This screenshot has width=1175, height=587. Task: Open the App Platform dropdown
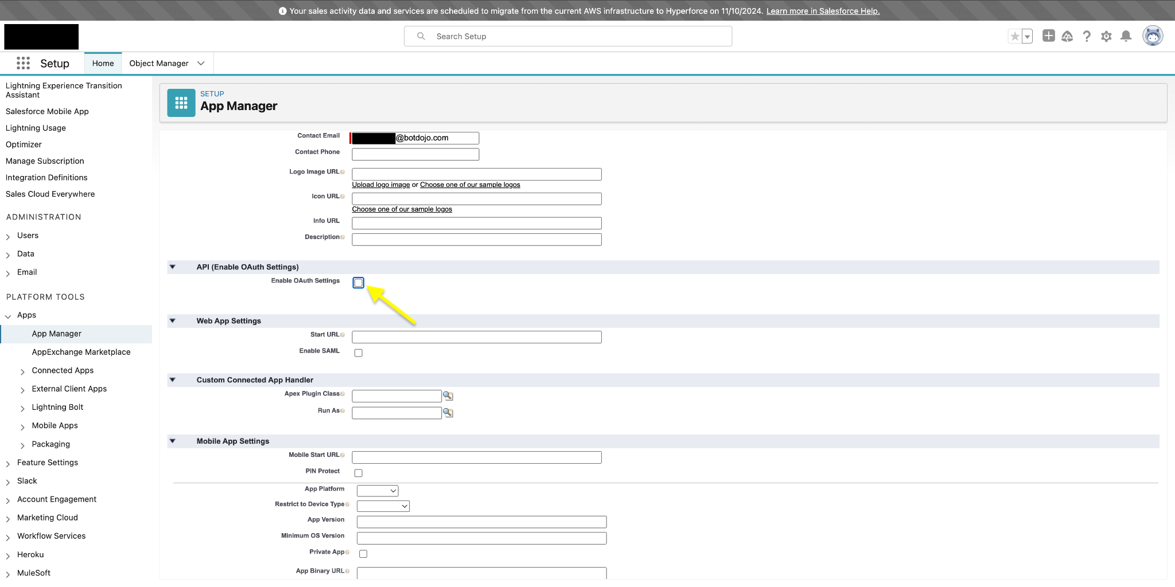(x=378, y=491)
